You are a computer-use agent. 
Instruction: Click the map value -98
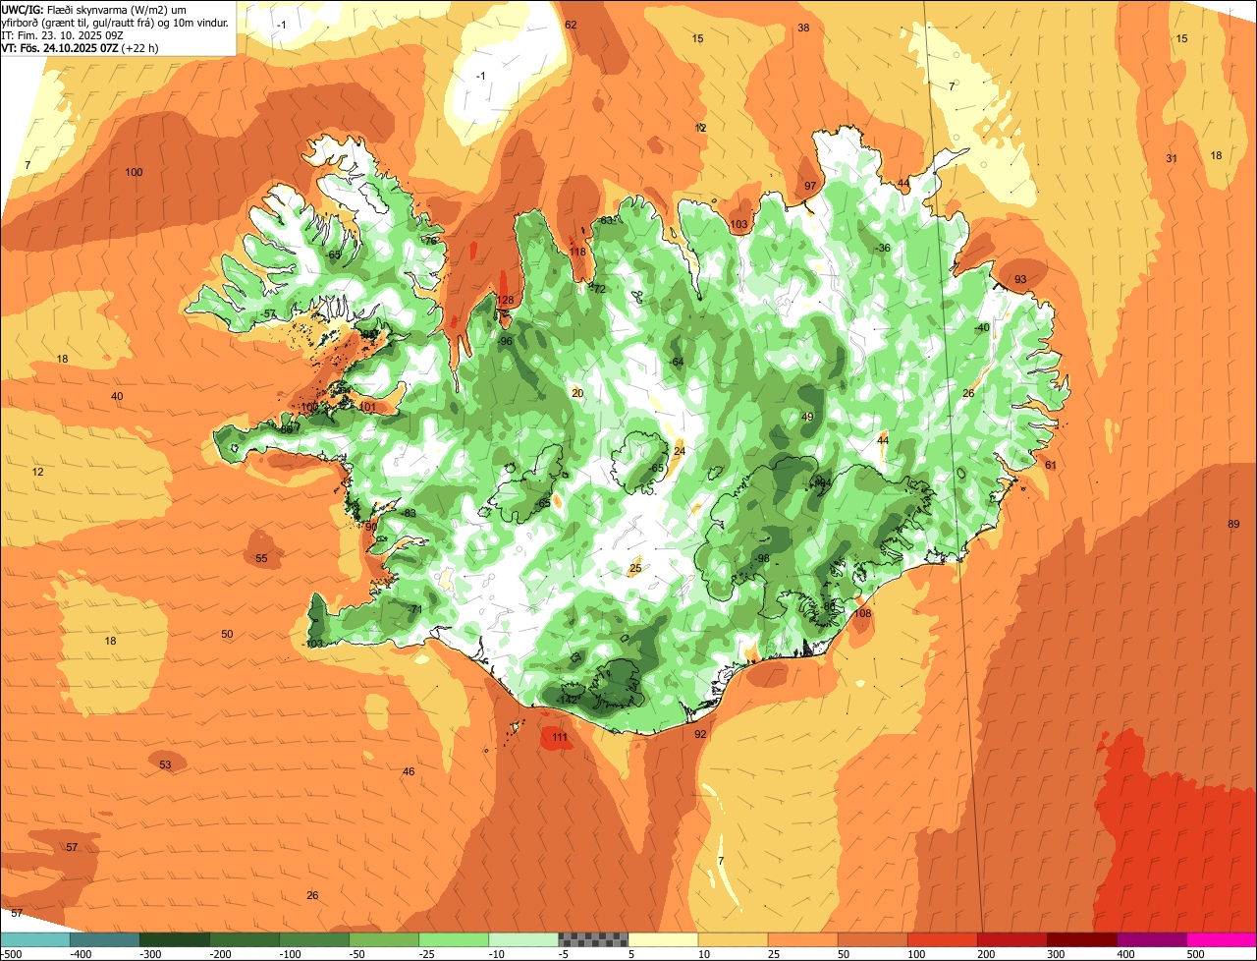[x=761, y=559]
